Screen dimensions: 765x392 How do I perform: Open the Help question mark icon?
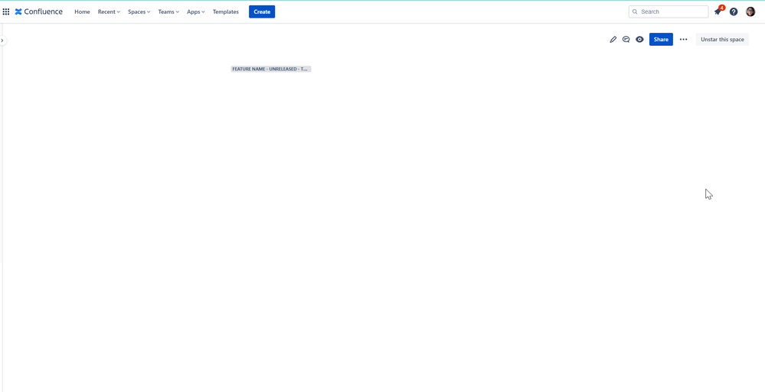tap(734, 11)
